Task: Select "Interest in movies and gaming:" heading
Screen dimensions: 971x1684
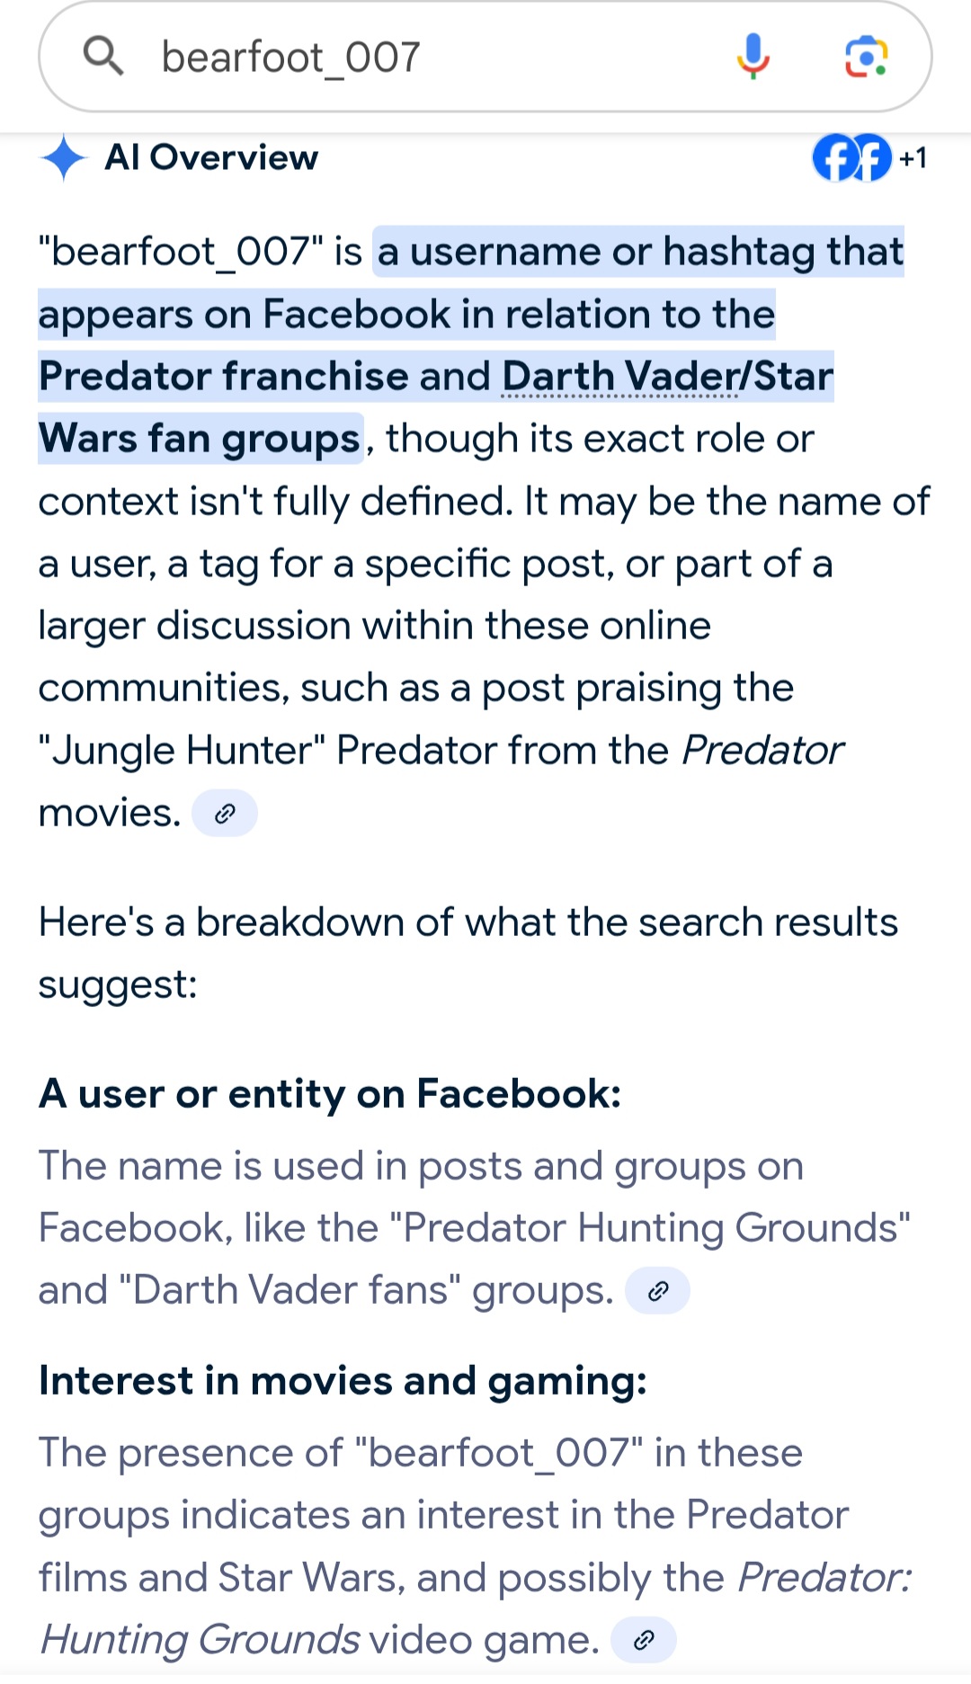Action: [343, 1381]
